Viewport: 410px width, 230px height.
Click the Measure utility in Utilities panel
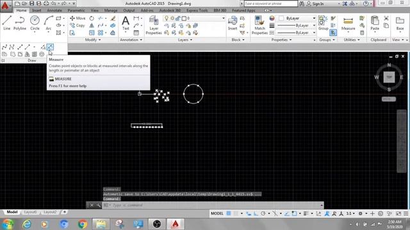coord(348,24)
